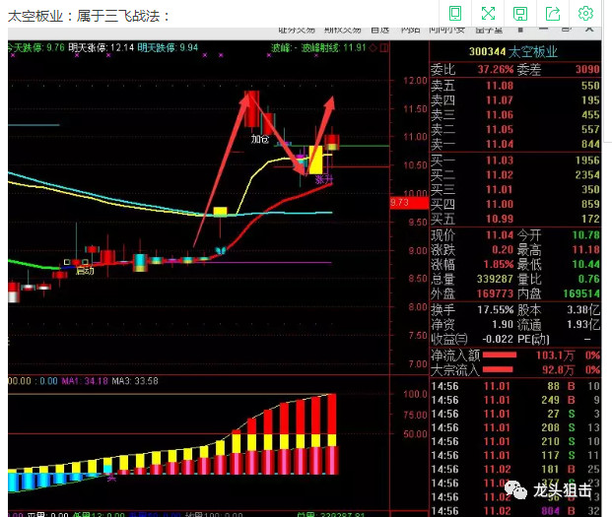Click the 委比 37.26% value

[x=496, y=69]
